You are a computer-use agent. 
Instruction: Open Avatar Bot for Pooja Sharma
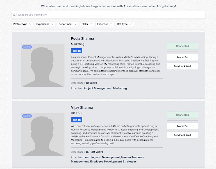(182, 57)
